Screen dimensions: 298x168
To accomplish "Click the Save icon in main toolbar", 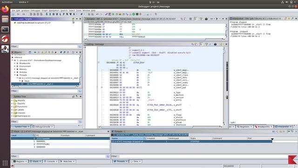I will 13,14.
